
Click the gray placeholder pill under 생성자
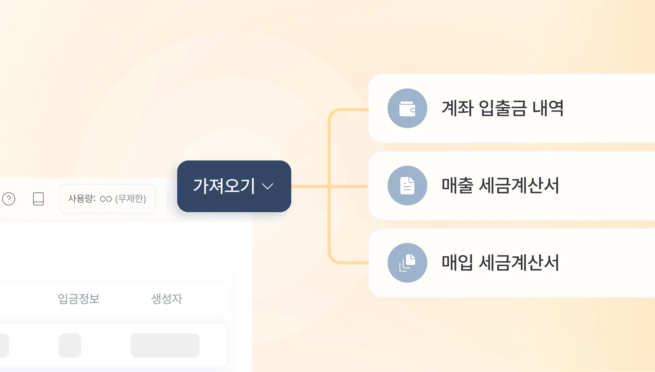click(165, 345)
